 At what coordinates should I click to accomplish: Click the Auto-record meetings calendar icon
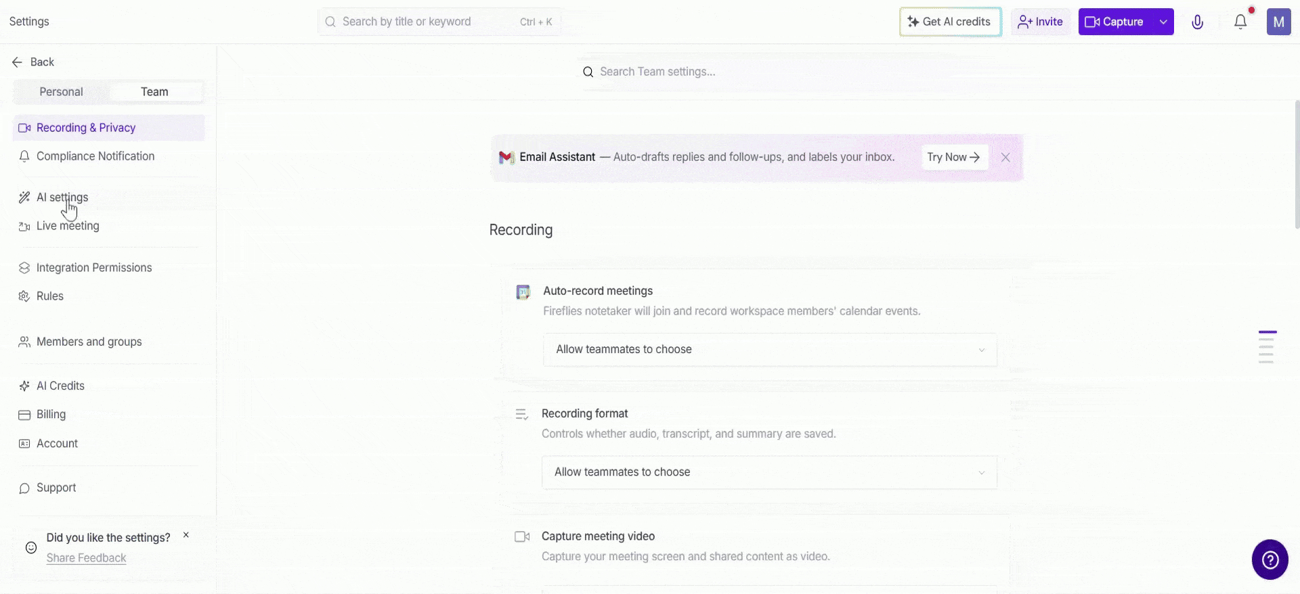tap(523, 292)
